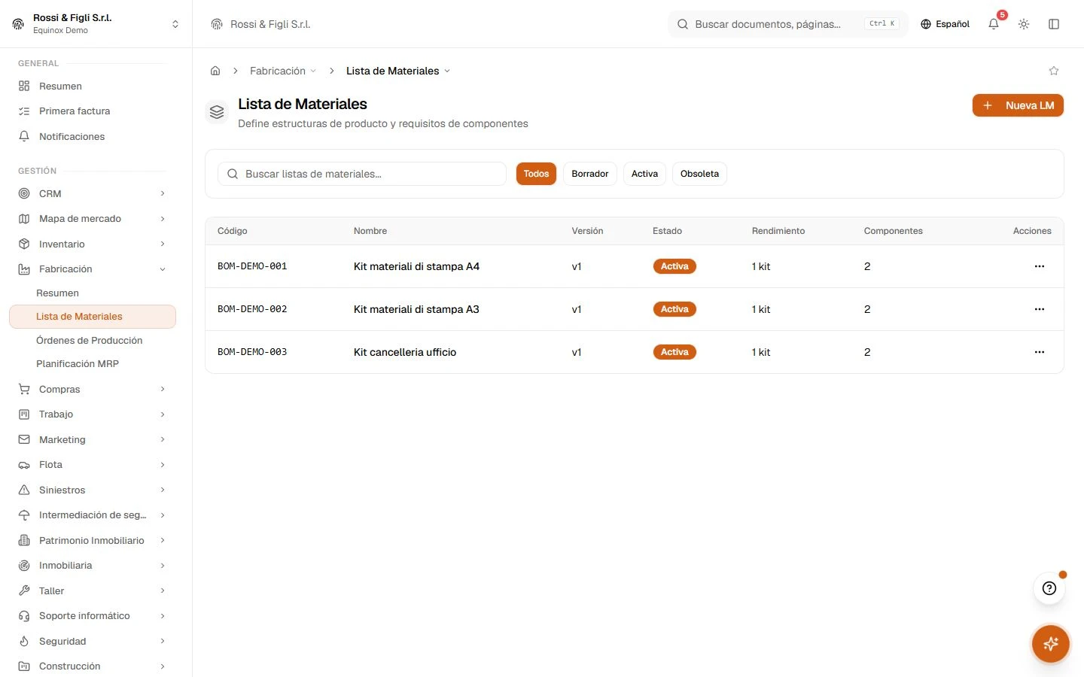Image resolution: width=1084 pixels, height=677 pixels.
Task: Open Primera factura in sidebar
Action: [92, 111]
